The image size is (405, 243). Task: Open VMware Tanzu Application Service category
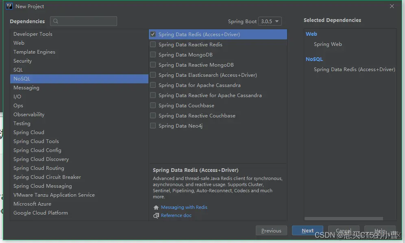click(79, 195)
